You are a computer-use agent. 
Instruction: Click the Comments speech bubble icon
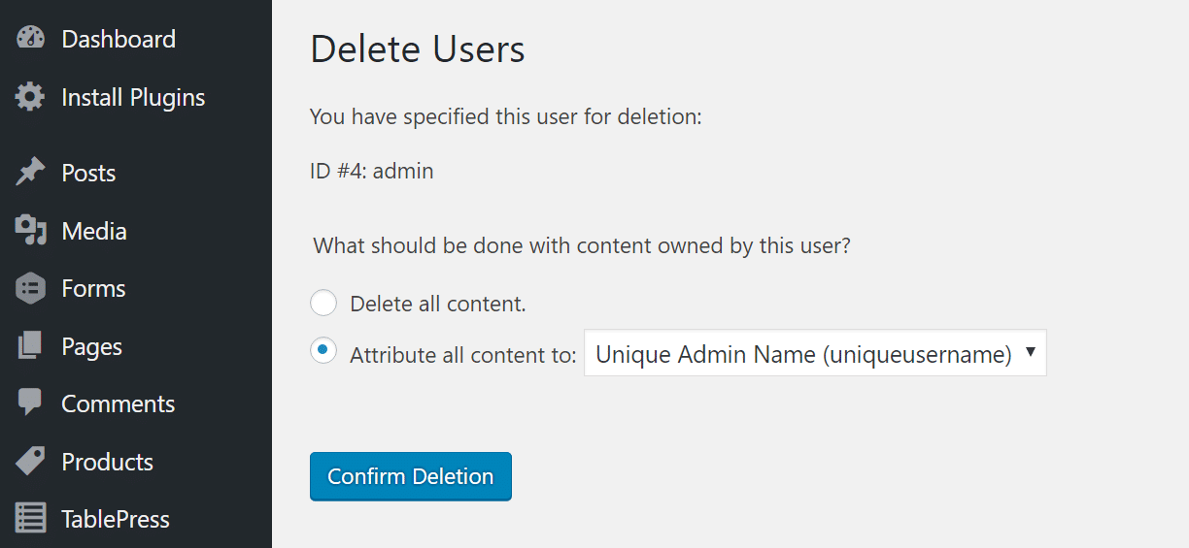[31, 403]
